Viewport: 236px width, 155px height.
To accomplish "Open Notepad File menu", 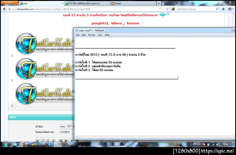I will pos(77,35).
